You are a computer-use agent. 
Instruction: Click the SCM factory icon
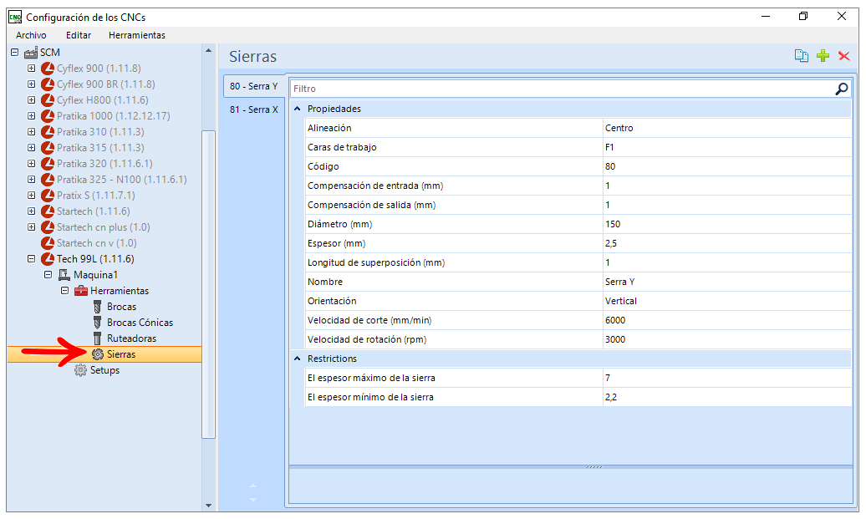pos(31,53)
